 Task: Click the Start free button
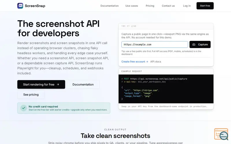click(x=205, y=6)
